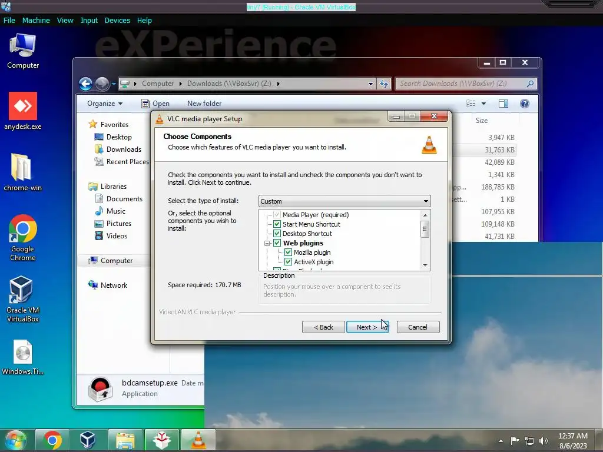Open the VirtualBox Help menu
Image resolution: width=603 pixels, height=452 pixels.
[144, 21]
